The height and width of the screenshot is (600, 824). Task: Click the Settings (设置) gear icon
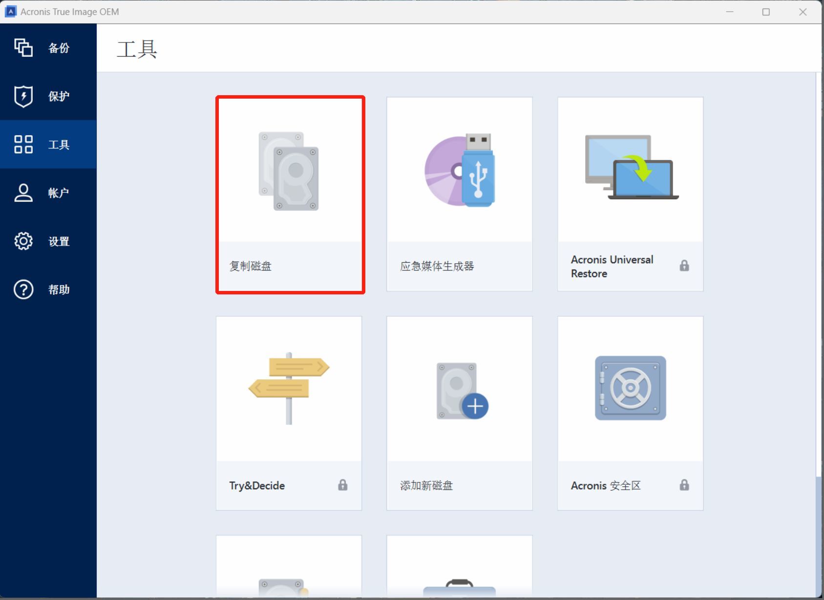[x=23, y=241]
